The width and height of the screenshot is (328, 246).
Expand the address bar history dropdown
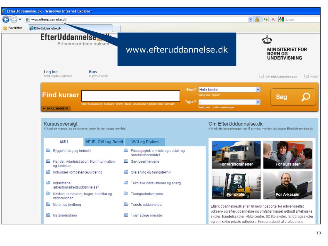pyautogui.click(x=250, y=20)
